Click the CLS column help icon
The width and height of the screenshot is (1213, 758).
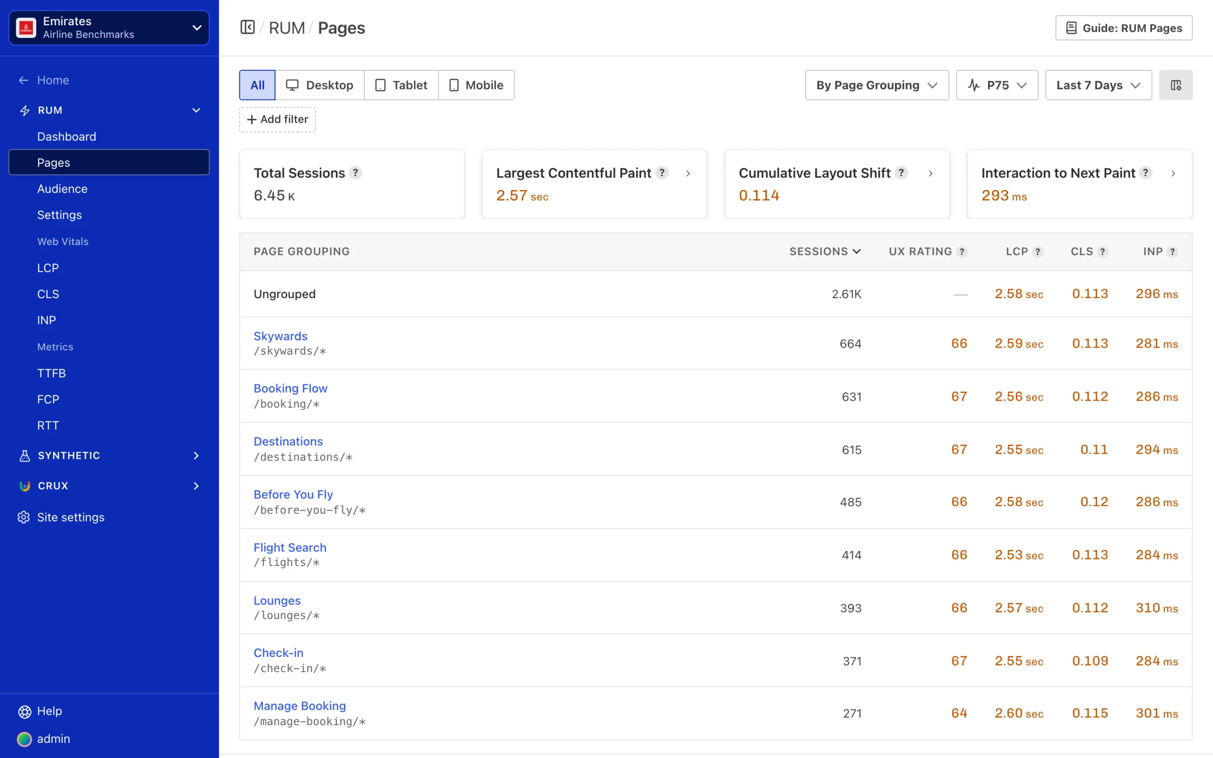[x=1103, y=252]
